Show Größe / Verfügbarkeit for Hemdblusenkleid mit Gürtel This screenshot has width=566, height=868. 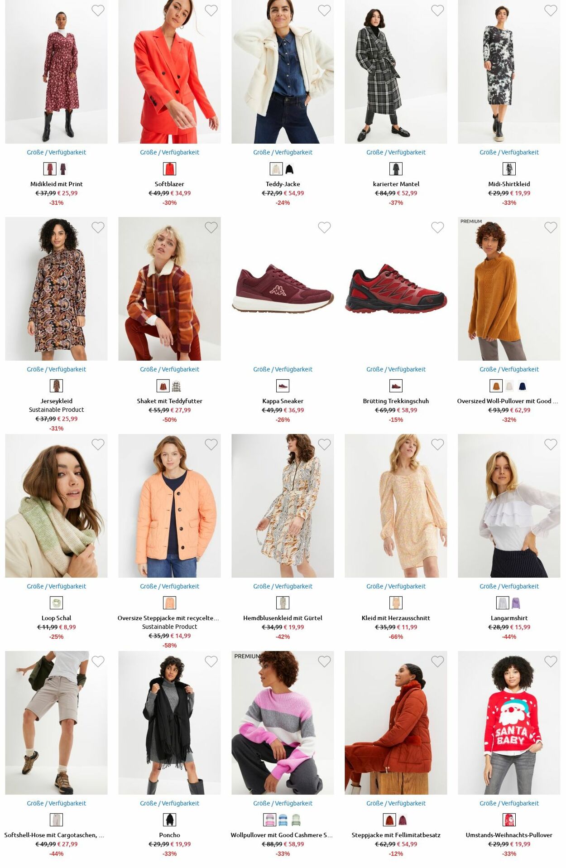(x=283, y=586)
